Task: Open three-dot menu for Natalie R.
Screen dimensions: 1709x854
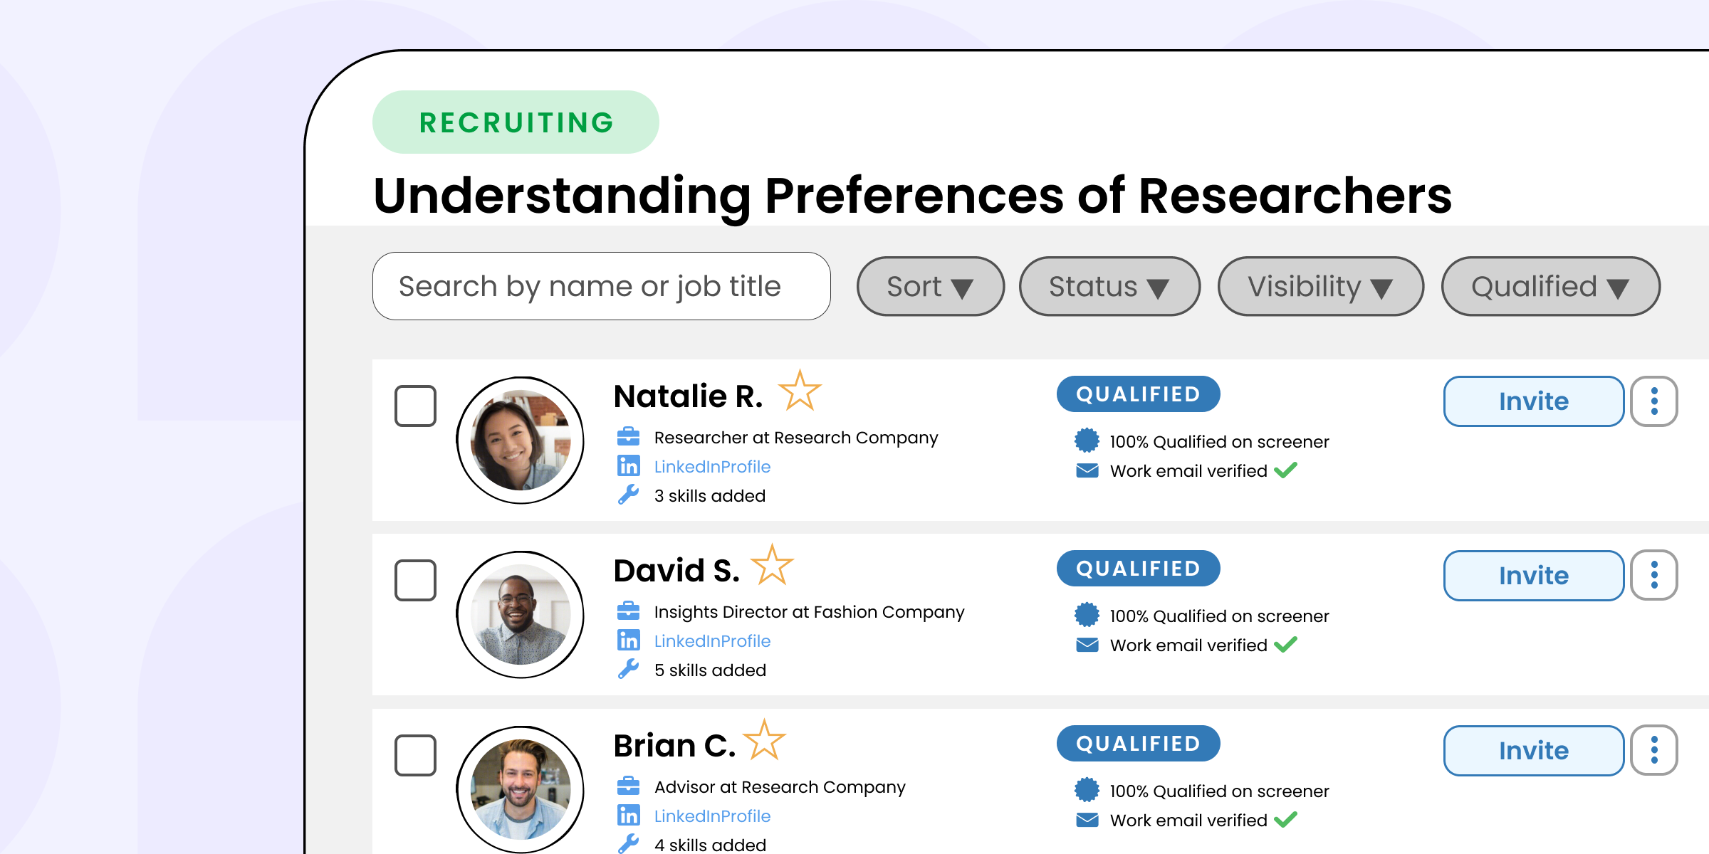Action: point(1653,401)
